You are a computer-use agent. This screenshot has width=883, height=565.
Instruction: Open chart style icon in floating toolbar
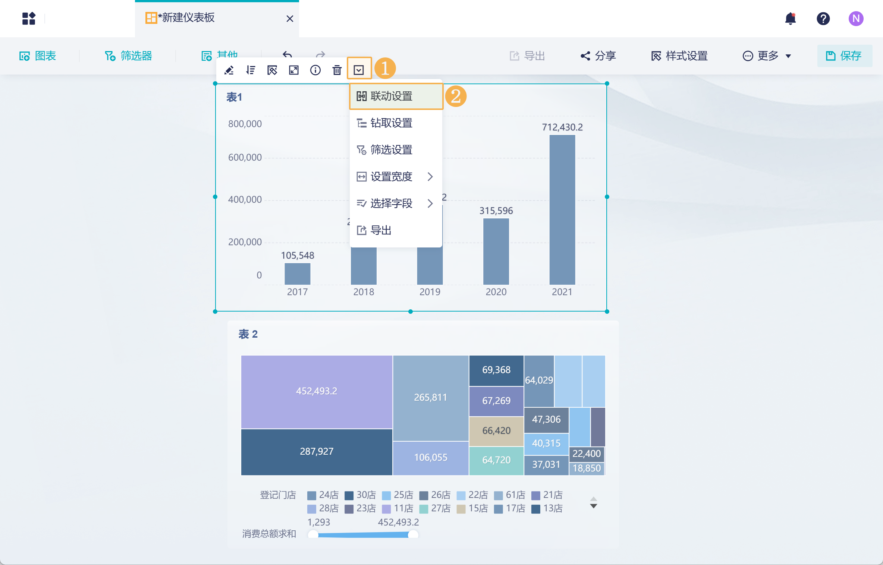[272, 70]
